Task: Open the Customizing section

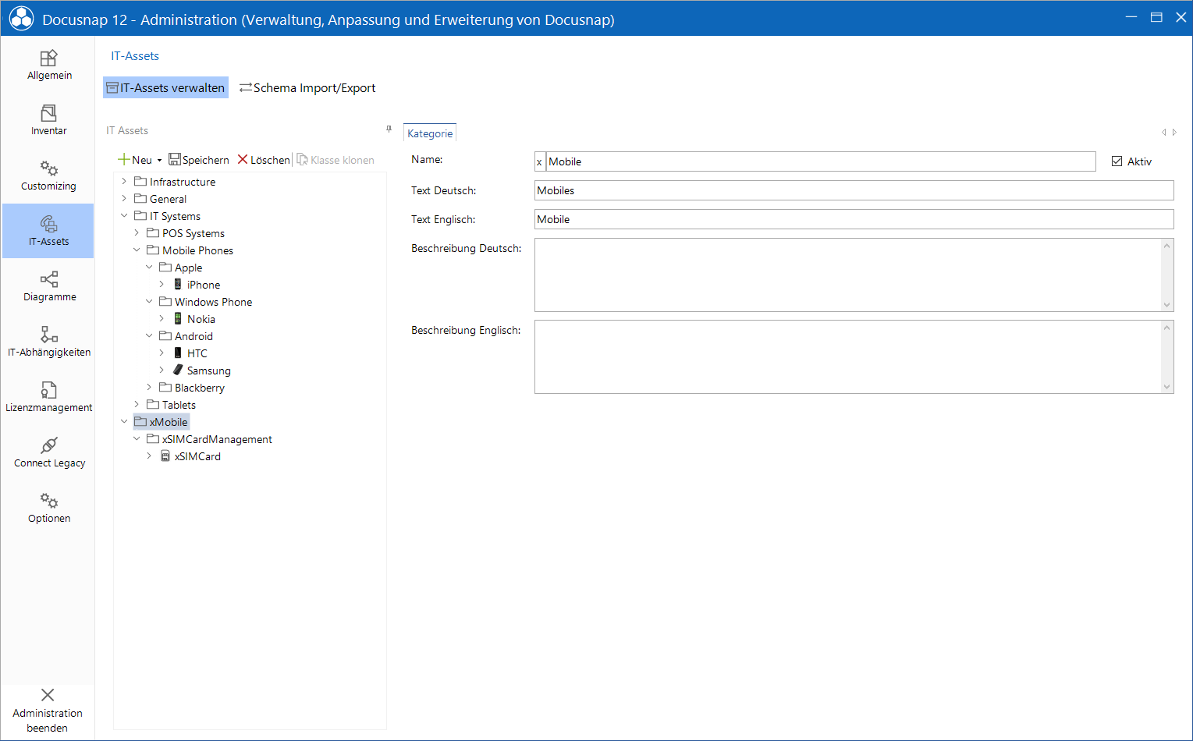Action: [x=48, y=175]
